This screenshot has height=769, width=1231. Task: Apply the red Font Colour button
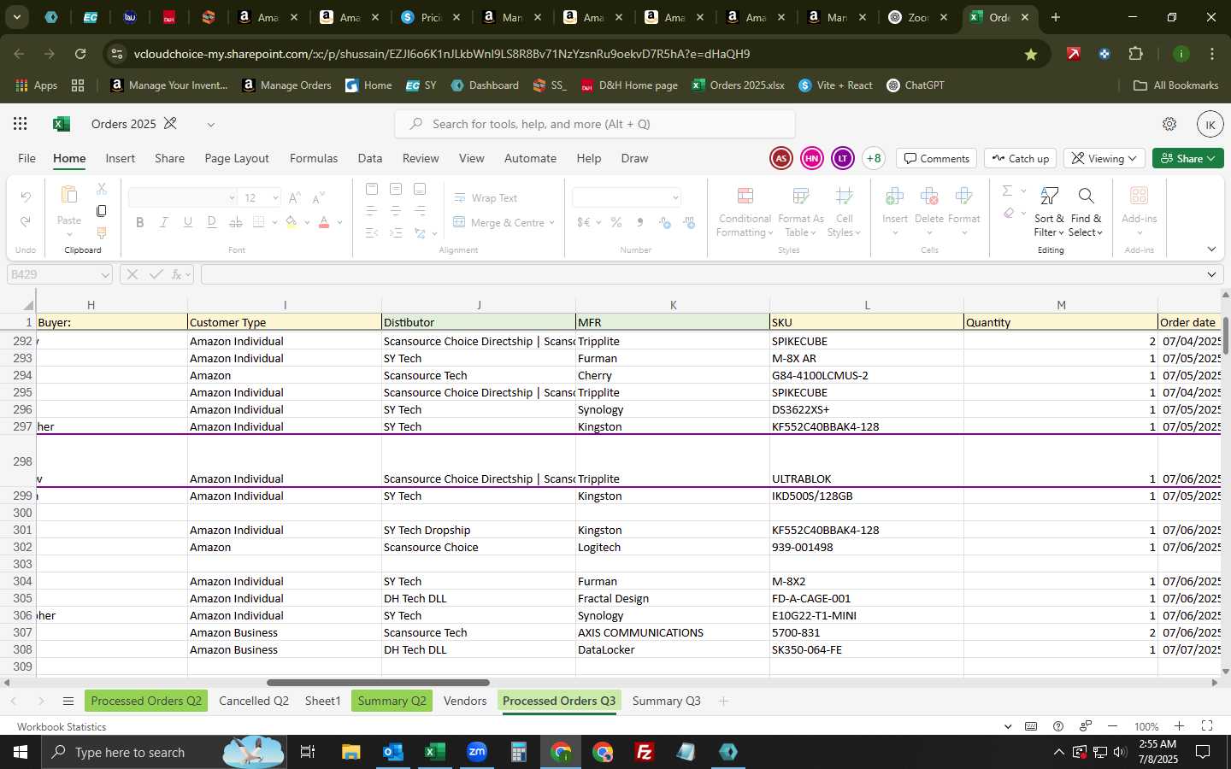[x=324, y=223]
